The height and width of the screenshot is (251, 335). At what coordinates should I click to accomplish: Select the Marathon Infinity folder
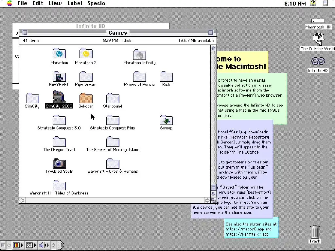139,55
